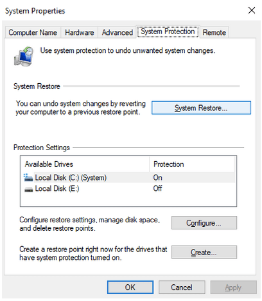Screen dimensions: 262x301
Task: Click Create to make a restore point
Action: point(204,252)
